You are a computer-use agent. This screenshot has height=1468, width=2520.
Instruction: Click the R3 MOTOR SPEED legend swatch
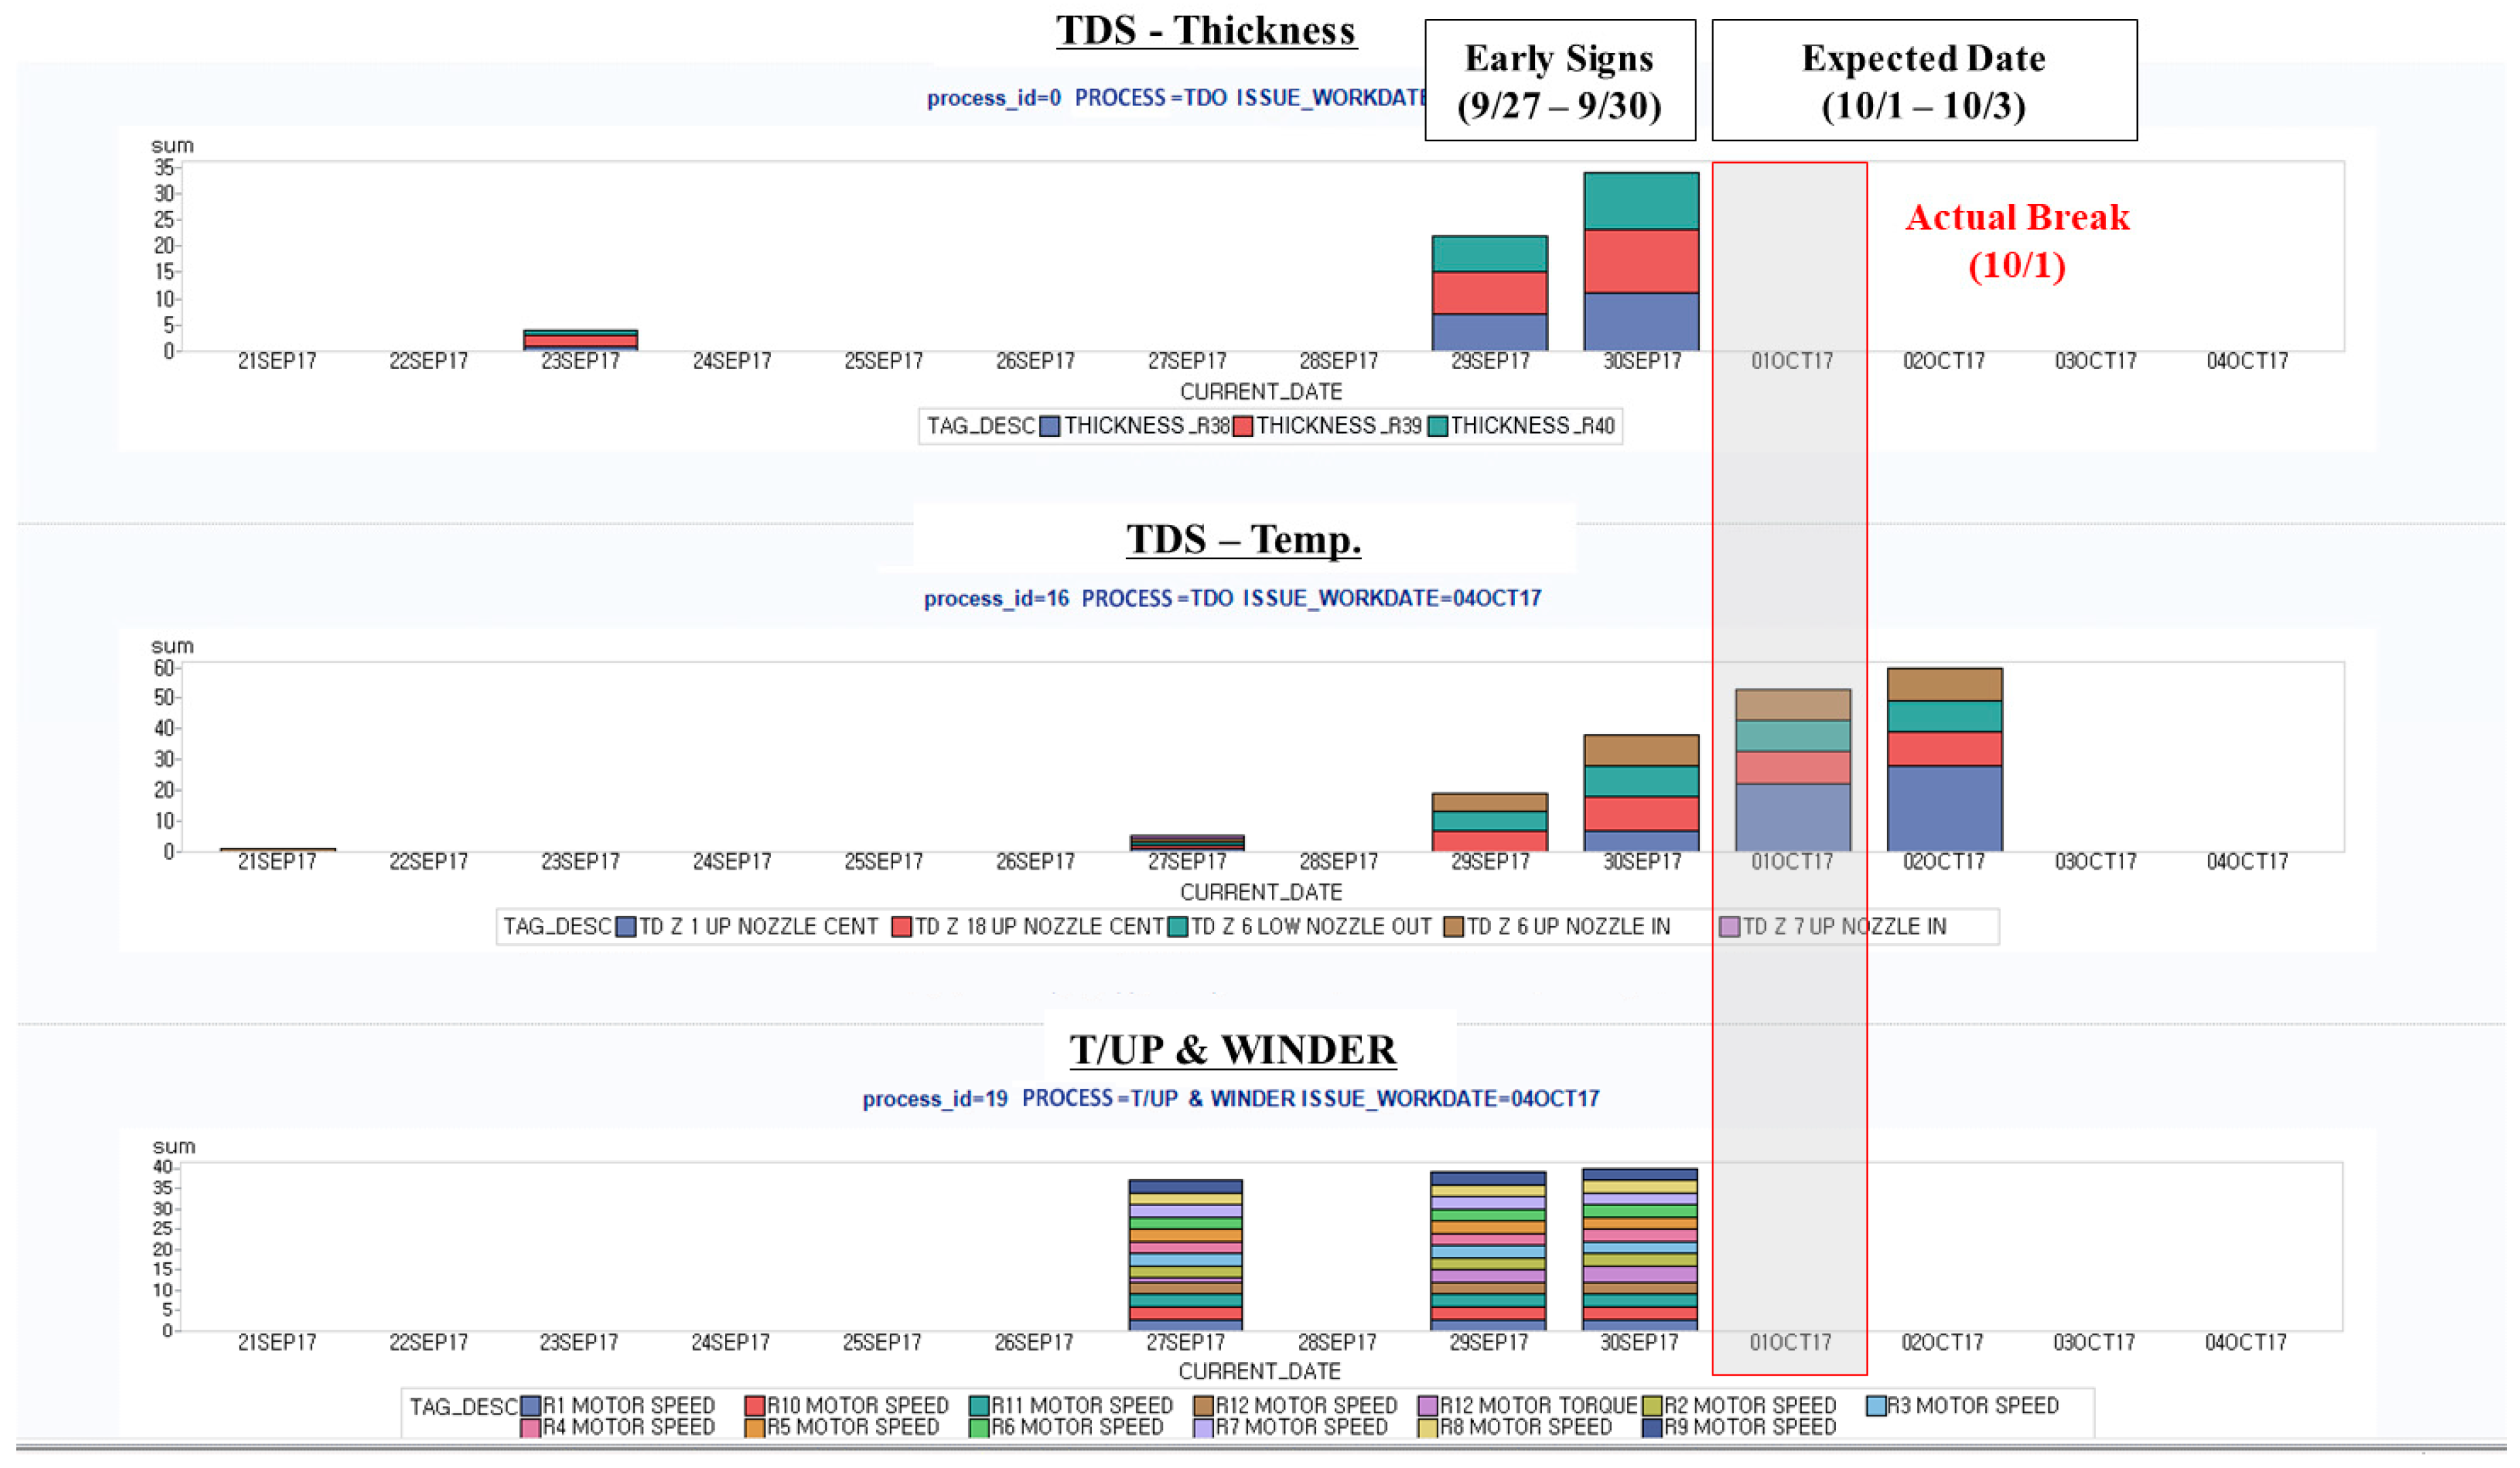[x=1876, y=1407]
